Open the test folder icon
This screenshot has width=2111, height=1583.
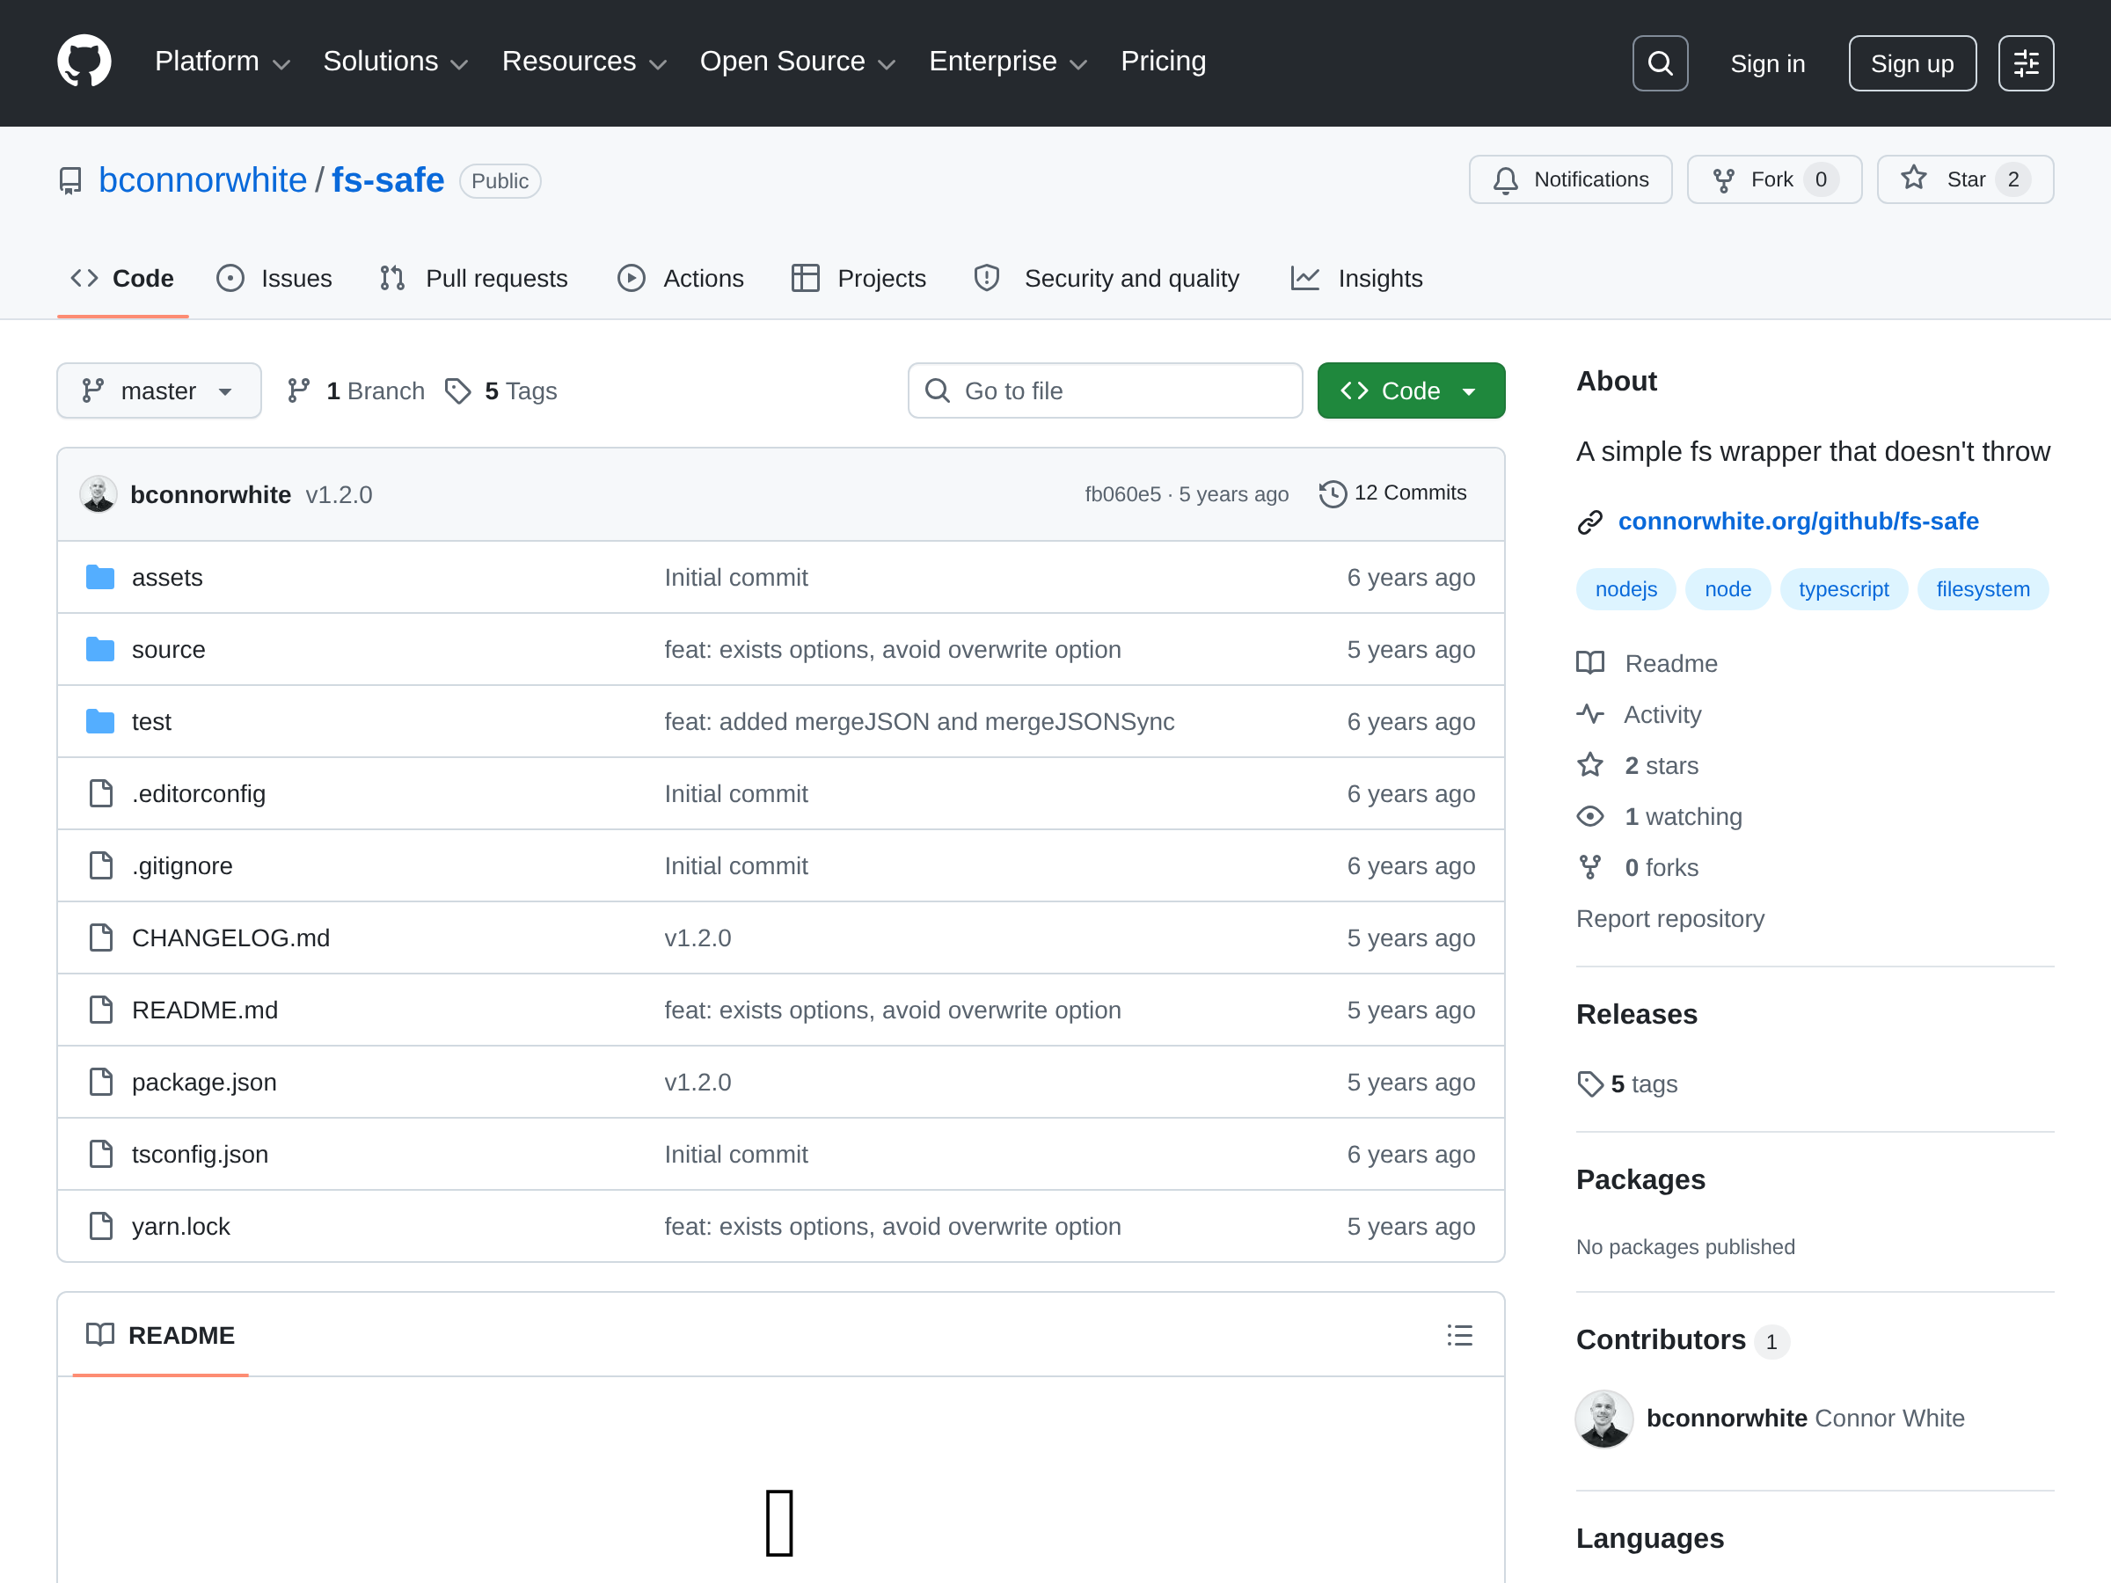[x=100, y=721]
